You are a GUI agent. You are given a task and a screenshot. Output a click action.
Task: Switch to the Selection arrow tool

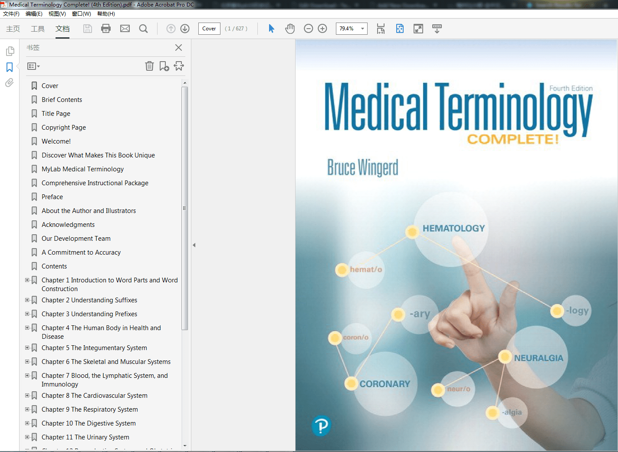pos(271,28)
